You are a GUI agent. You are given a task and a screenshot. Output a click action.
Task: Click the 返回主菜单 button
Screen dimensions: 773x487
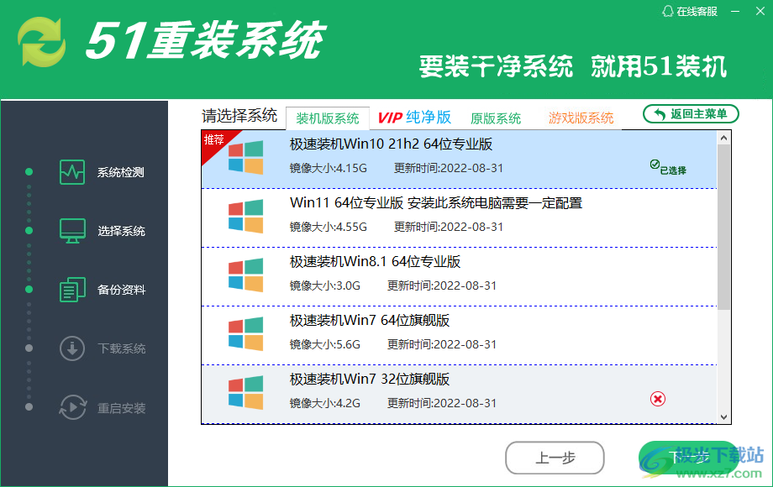(691, 113)
